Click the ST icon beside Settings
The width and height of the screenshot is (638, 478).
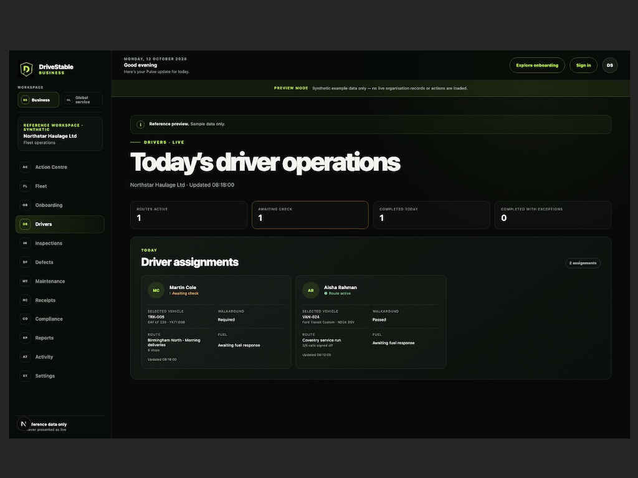[x=25, y=376]
